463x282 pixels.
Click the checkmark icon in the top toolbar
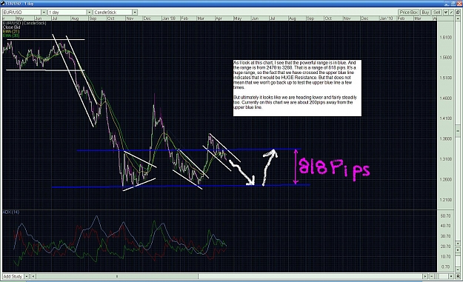[x=451, y=12]
